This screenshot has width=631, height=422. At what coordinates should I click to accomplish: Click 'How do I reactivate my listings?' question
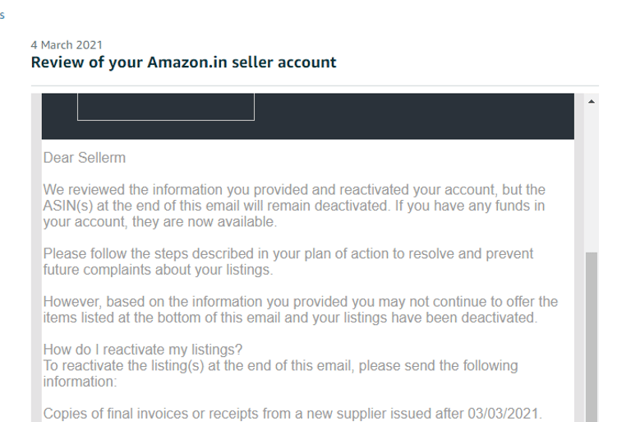click(x=144, y=349)
